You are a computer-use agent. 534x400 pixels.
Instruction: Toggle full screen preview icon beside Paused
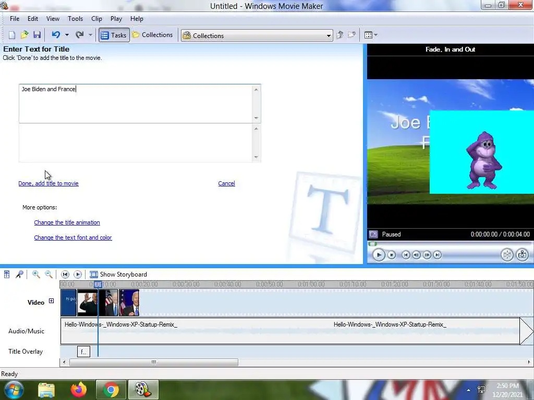tap(373, 234)
